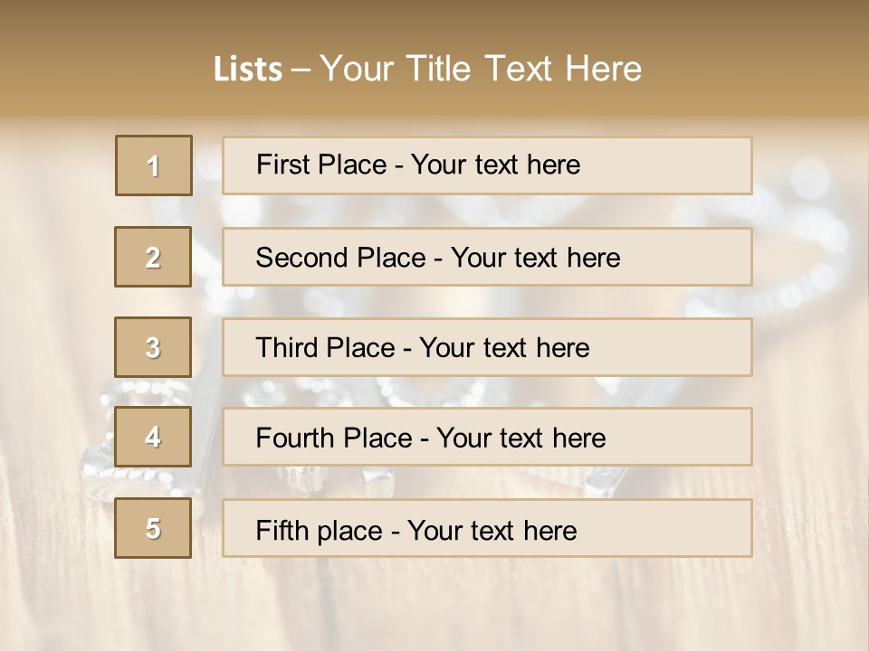This screenshot has height=651, width=869.
Task: Click the word 'First' in row one
Action: pos(280,165)
